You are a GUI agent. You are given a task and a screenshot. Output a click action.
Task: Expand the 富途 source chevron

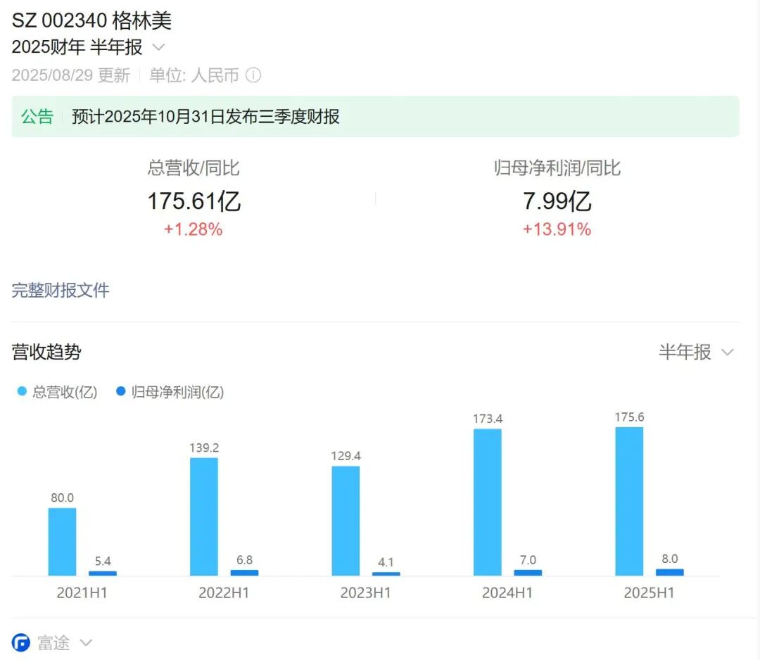pyautogui.click(x=86, y=642)
